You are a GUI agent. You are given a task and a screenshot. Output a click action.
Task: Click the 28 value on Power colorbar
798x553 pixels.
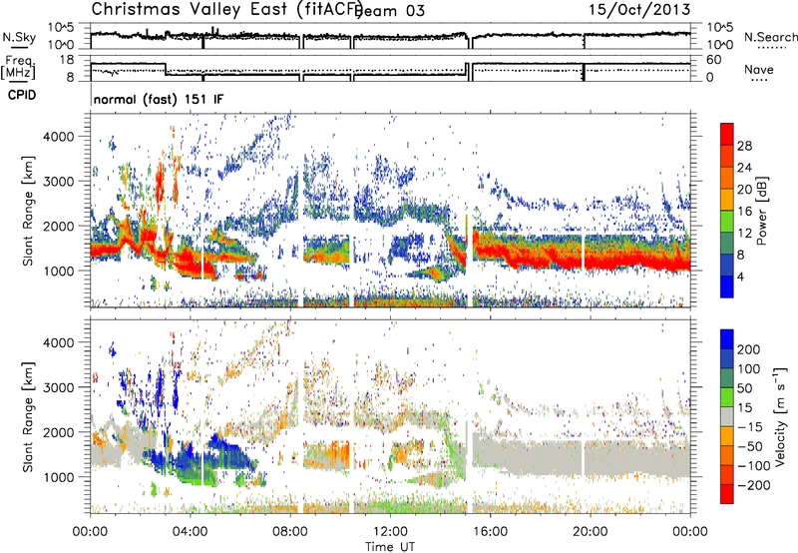coord(744,146)
